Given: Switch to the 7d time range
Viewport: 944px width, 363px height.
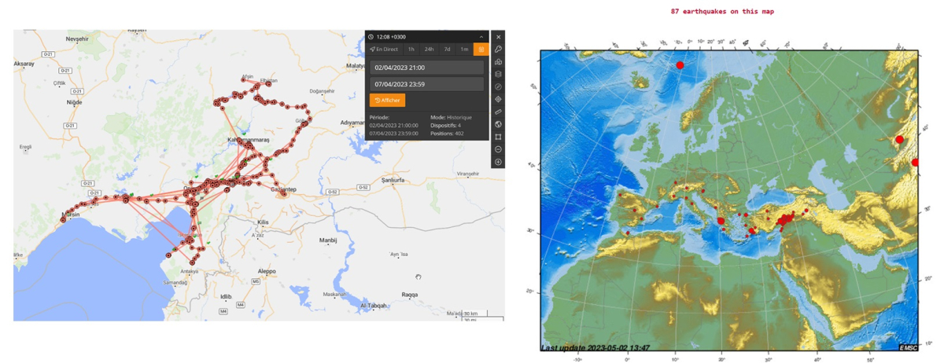Looking at the screenshot, I should pyautogui.click(x=447, y=49).
